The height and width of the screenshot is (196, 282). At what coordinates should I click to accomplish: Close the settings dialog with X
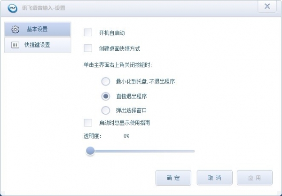tap(267, 7)
